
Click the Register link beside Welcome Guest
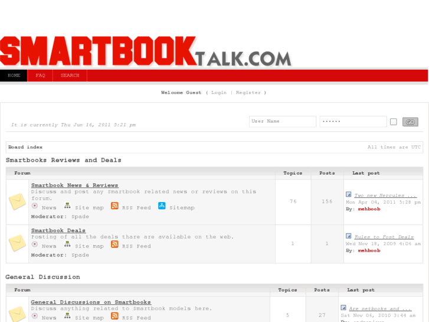click(248, 93)
